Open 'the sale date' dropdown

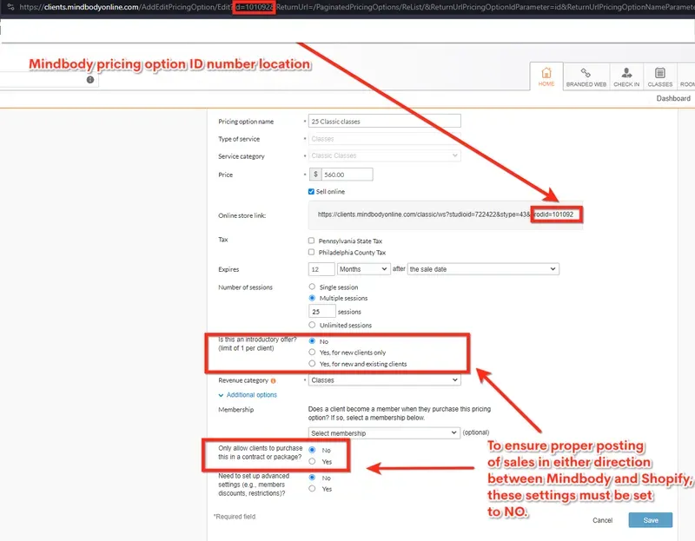click(483, 269)
